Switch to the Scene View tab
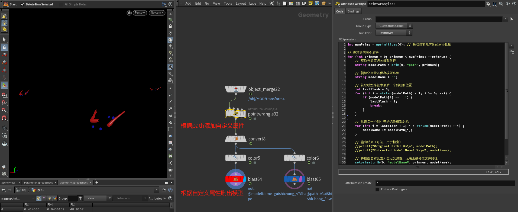 coord(8,183)
